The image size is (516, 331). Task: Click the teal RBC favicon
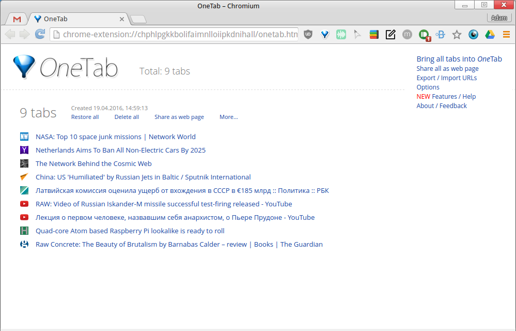(x=24, y=190)
